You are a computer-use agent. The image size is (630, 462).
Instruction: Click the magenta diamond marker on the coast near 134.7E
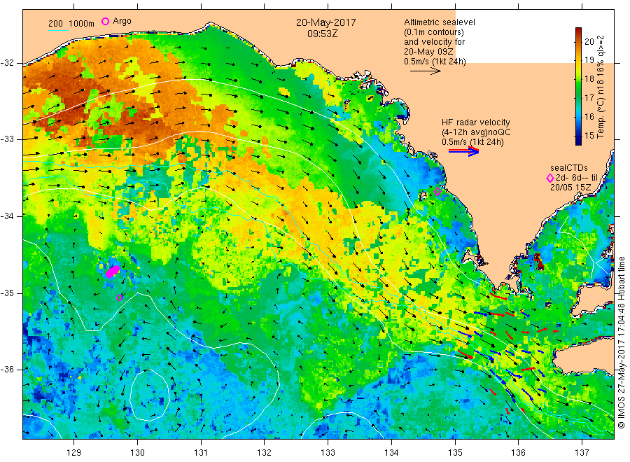pos(437,192)
